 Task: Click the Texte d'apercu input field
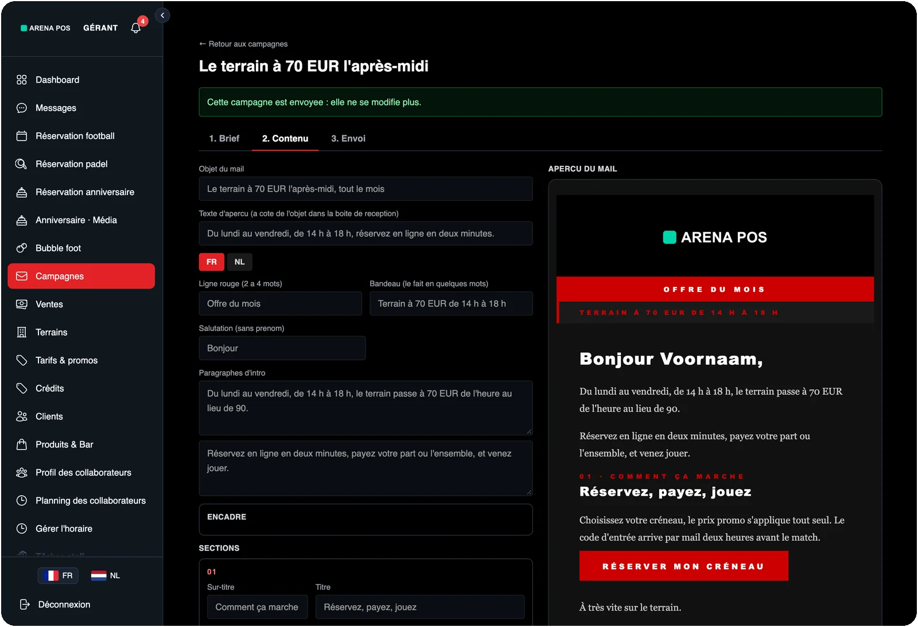tap(365, 233)
